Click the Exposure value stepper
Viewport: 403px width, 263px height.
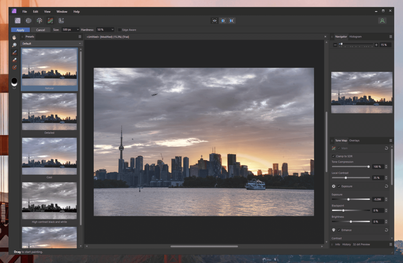tap(386, 199)
